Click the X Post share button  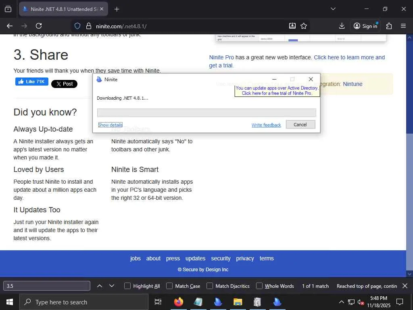64,84
